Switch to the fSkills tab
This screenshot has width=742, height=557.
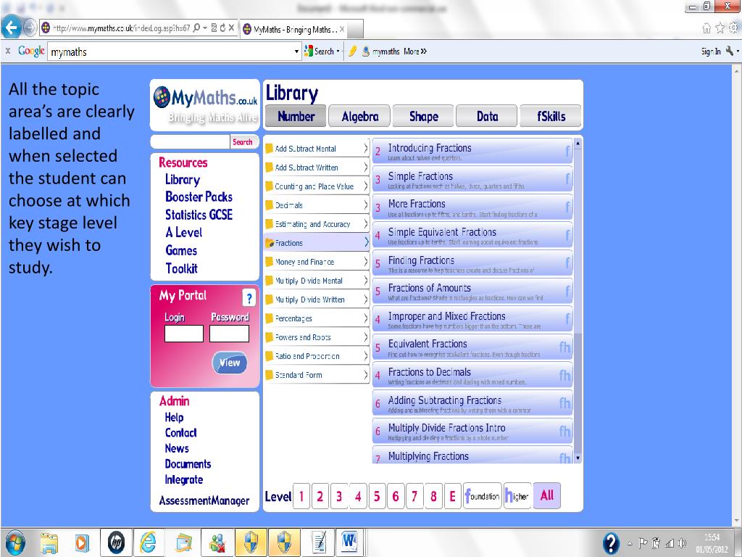click(551, 117)
